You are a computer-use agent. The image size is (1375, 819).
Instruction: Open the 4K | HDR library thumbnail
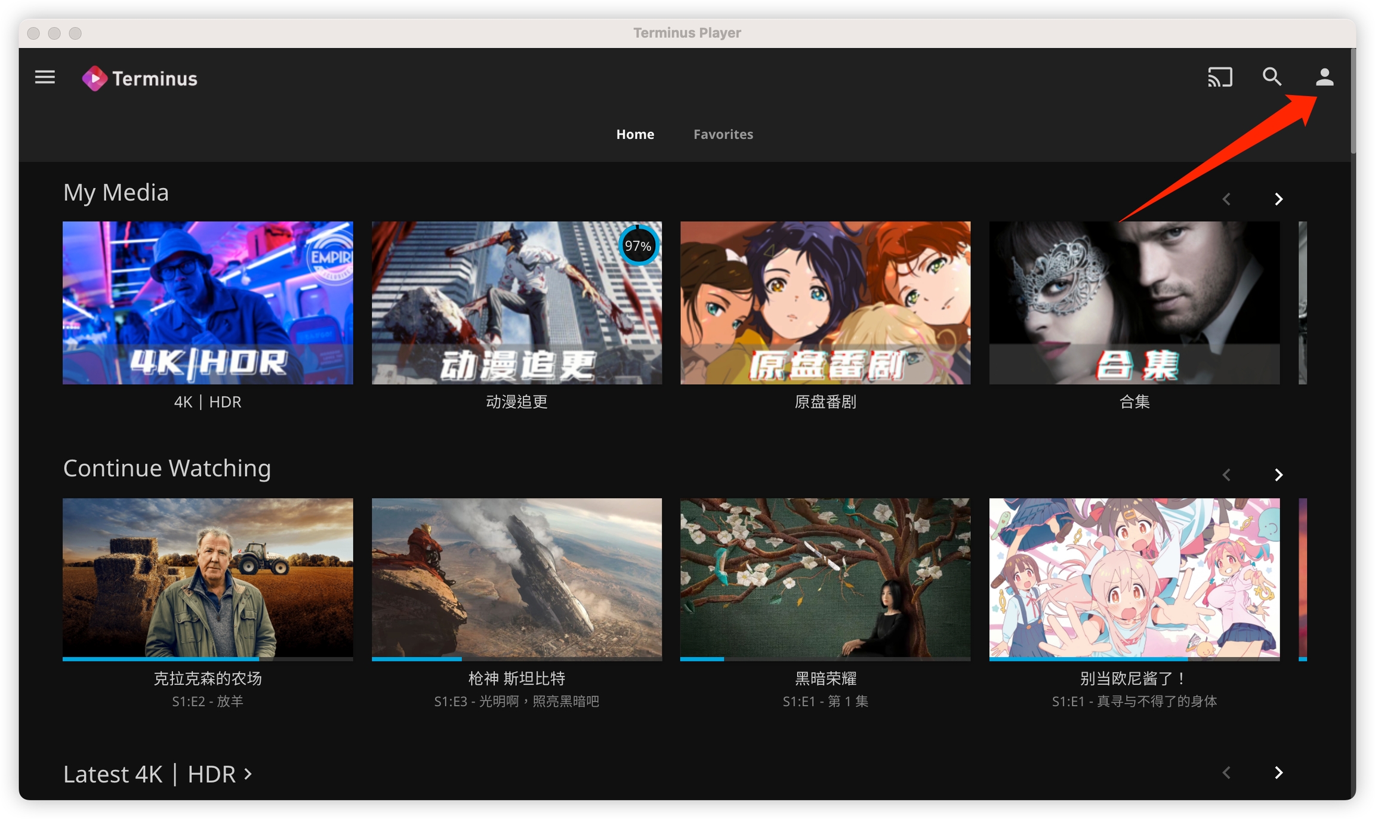click(x=208, y=303)
